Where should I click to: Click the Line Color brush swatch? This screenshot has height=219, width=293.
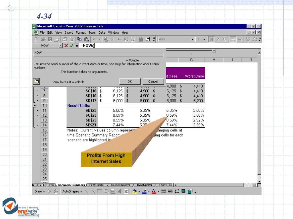[144, 191]
